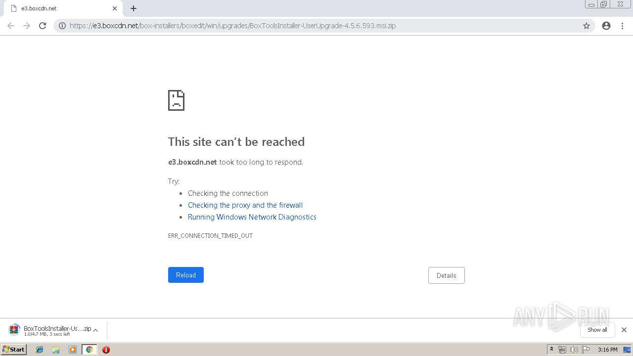
Task: Open media player icon in taskbar
Action: click(x=73, y=350)
